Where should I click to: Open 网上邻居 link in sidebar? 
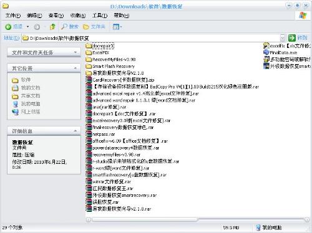click(26, 112)
